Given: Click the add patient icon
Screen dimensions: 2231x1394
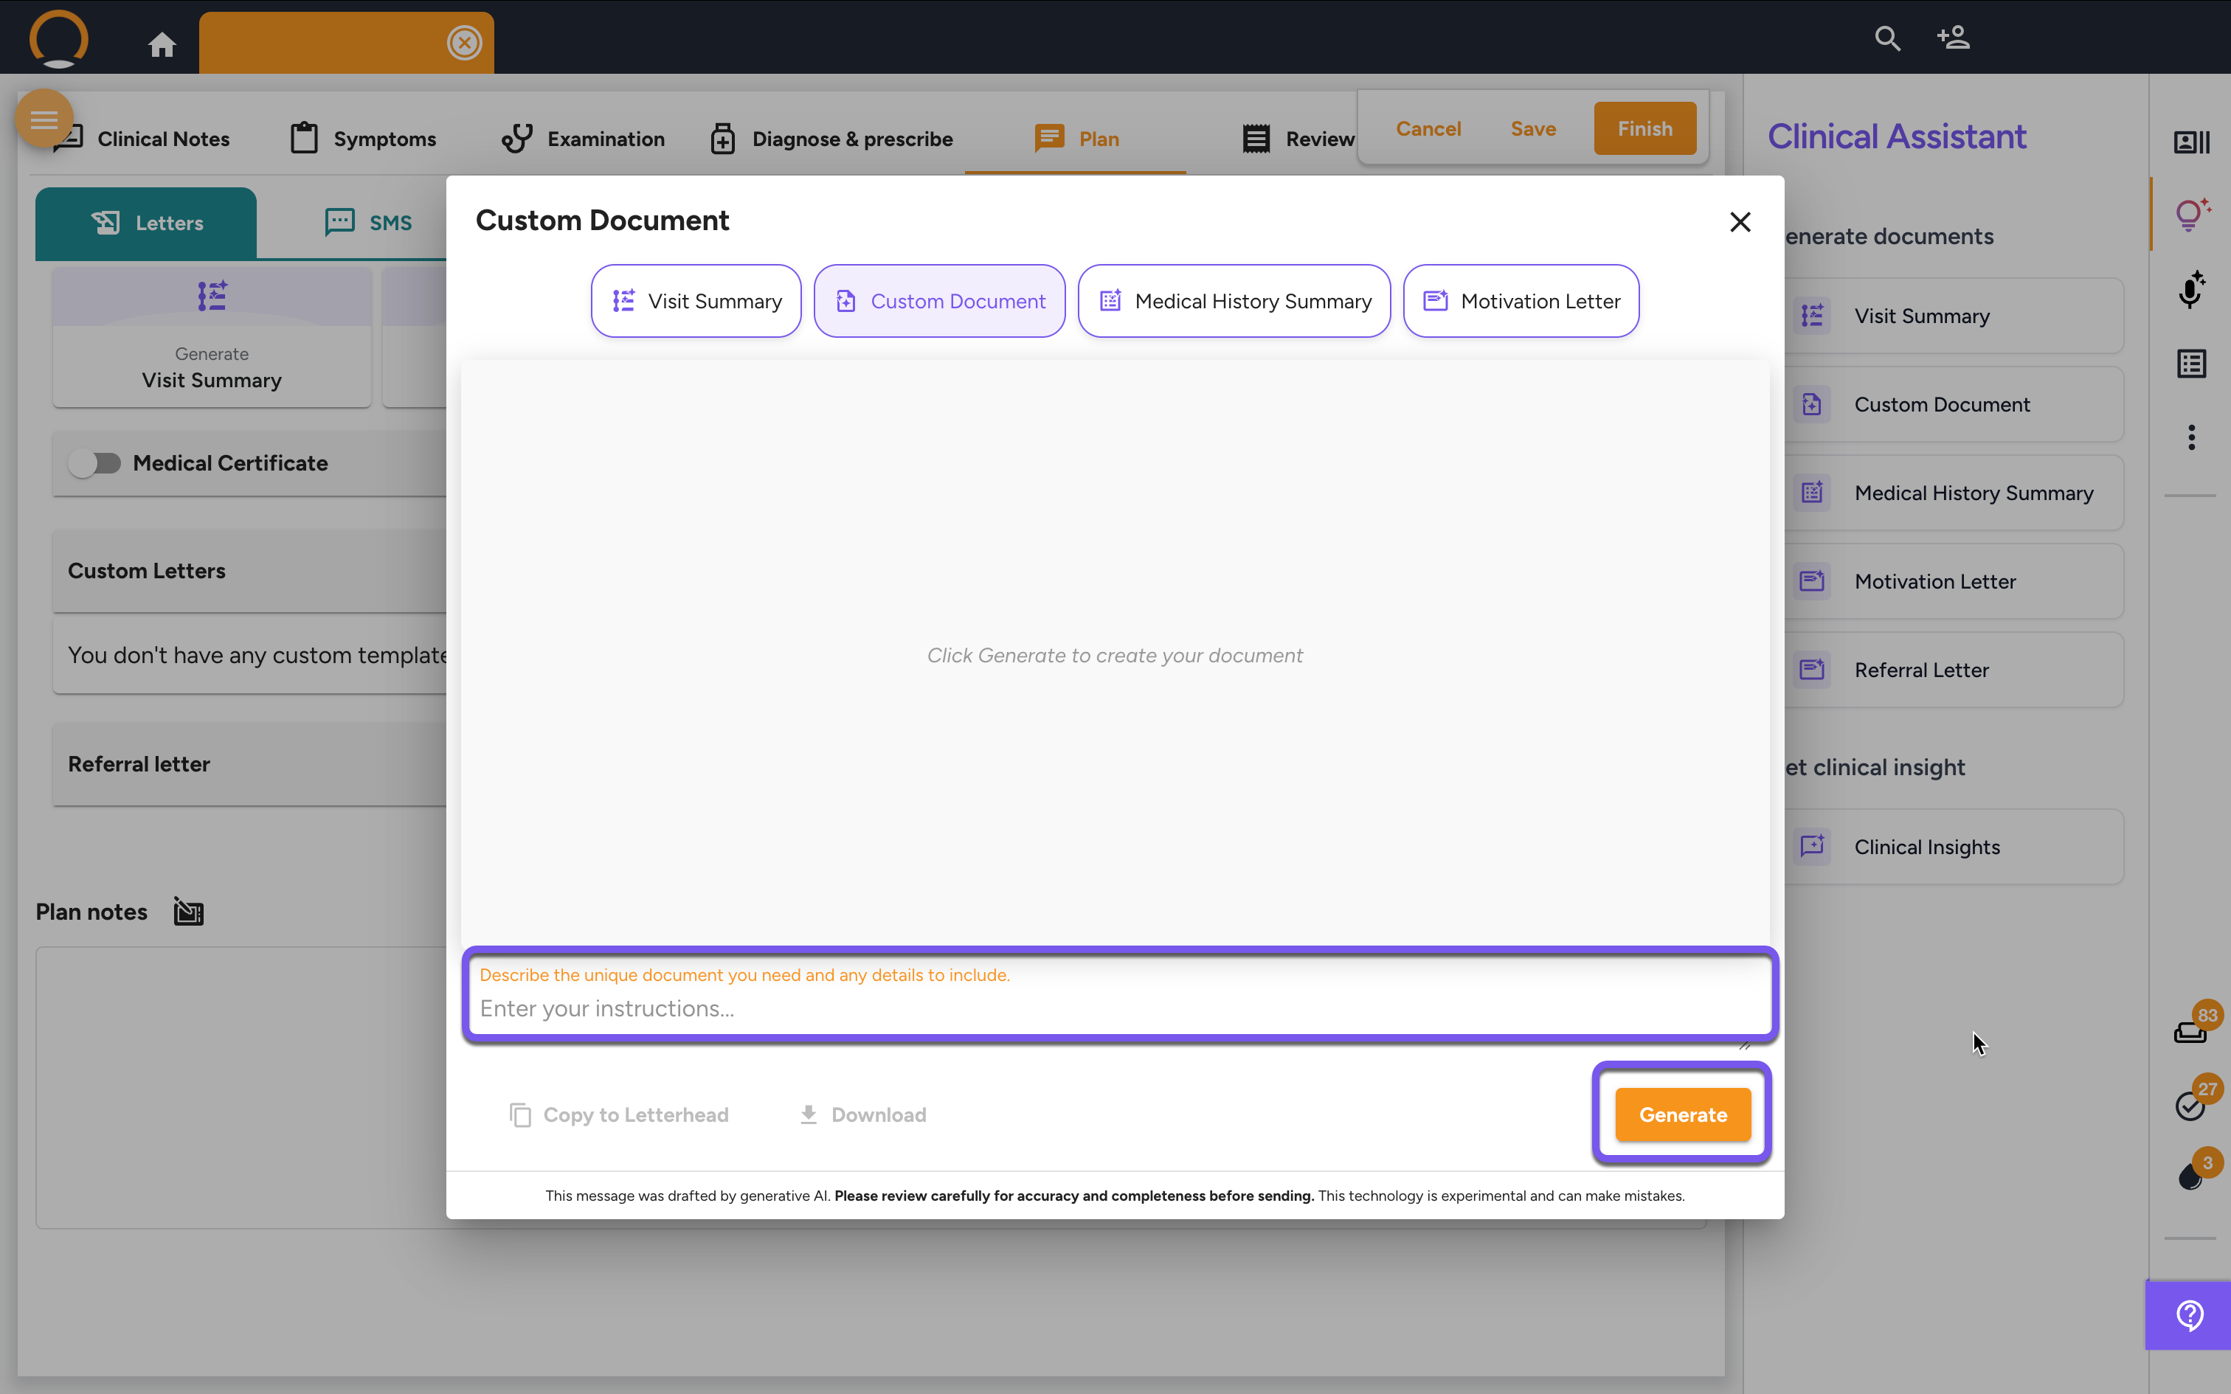Looking at the screenshot, I should click(1953, 38).
